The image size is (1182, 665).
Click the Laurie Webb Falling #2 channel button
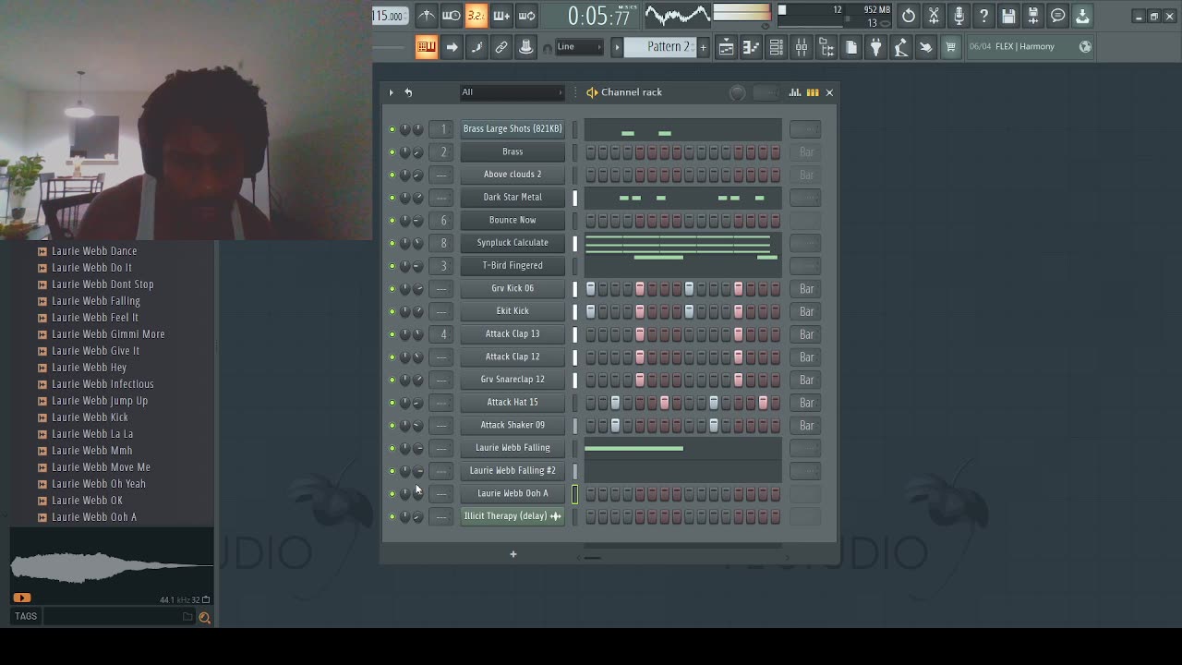click(513, 470)
